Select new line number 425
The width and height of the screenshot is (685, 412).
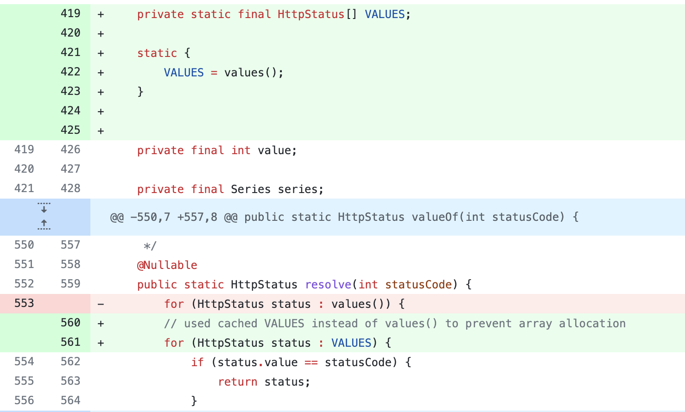(70, 130)
